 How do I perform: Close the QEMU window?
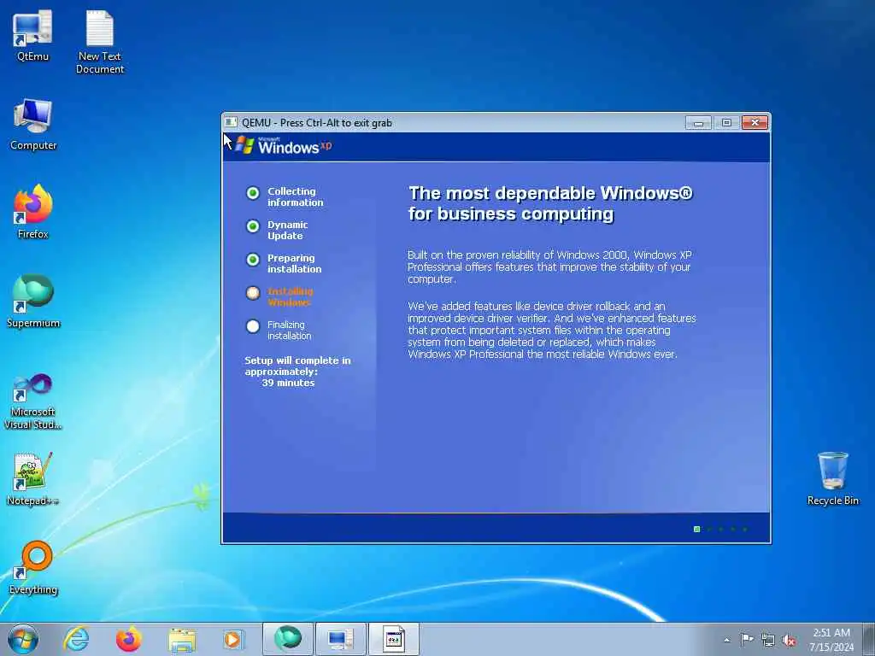click(x=755, y=123)
